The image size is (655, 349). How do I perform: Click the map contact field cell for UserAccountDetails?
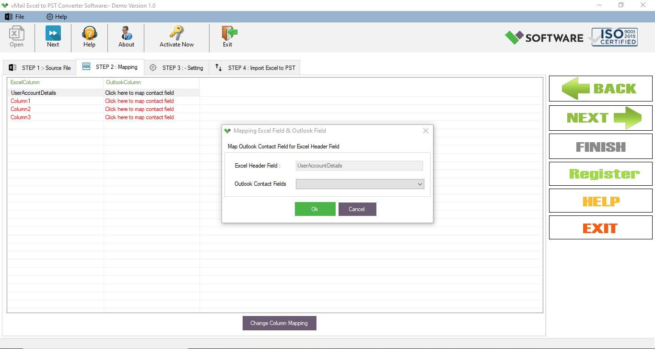click(152, 93)
